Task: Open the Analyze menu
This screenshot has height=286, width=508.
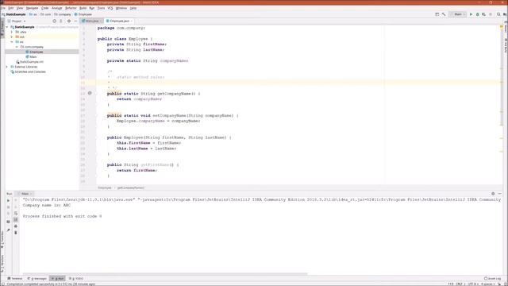Action: tap(56, 8)
